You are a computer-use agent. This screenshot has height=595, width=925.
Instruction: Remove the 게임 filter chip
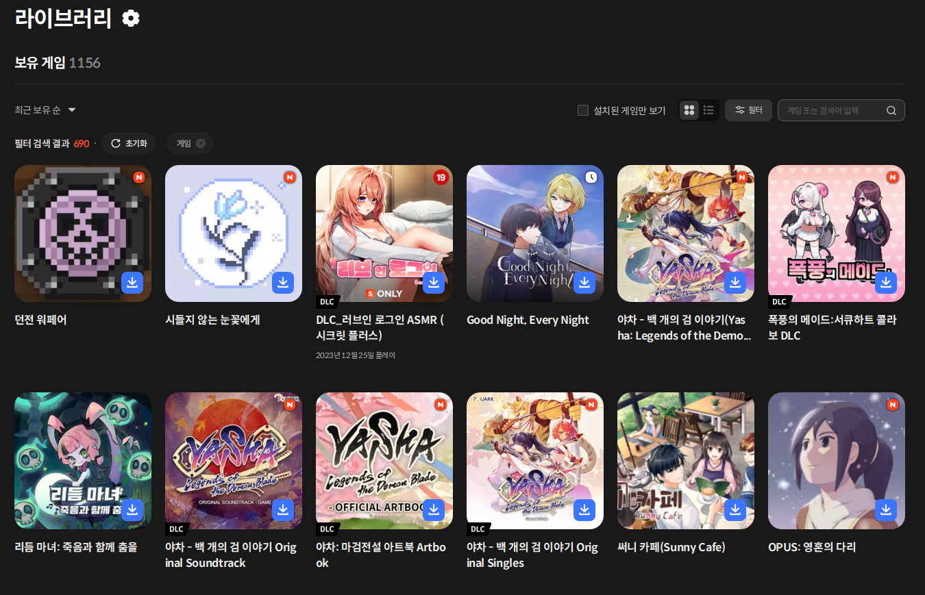coord(201,143)
